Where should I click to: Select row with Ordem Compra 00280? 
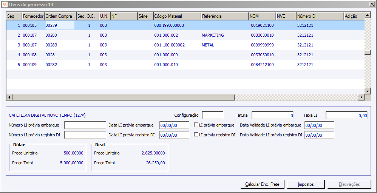point(51,35)
